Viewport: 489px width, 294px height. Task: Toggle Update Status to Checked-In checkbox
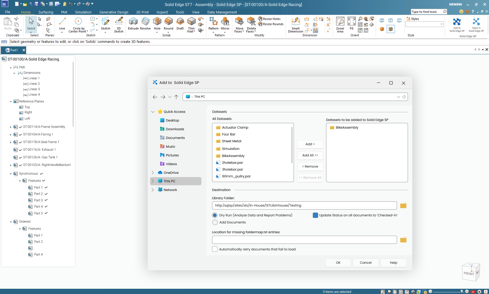(315, 215)
